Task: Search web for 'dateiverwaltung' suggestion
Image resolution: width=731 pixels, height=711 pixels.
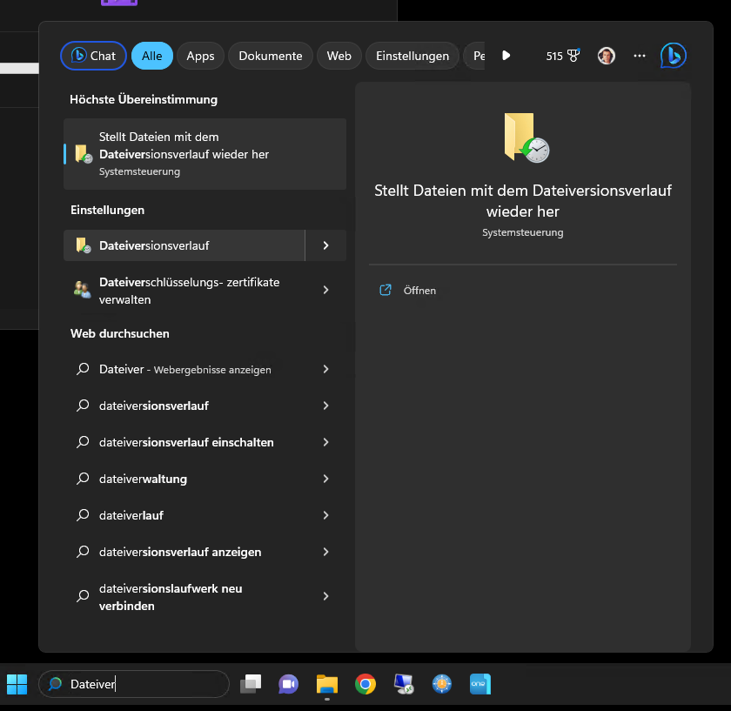Action: click(184, 479)
